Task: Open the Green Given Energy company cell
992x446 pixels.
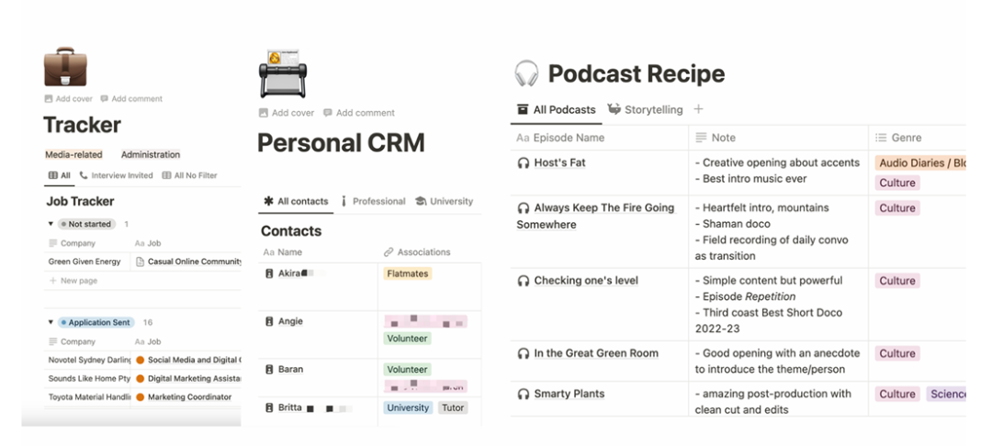Action: [x=85, y=262]
